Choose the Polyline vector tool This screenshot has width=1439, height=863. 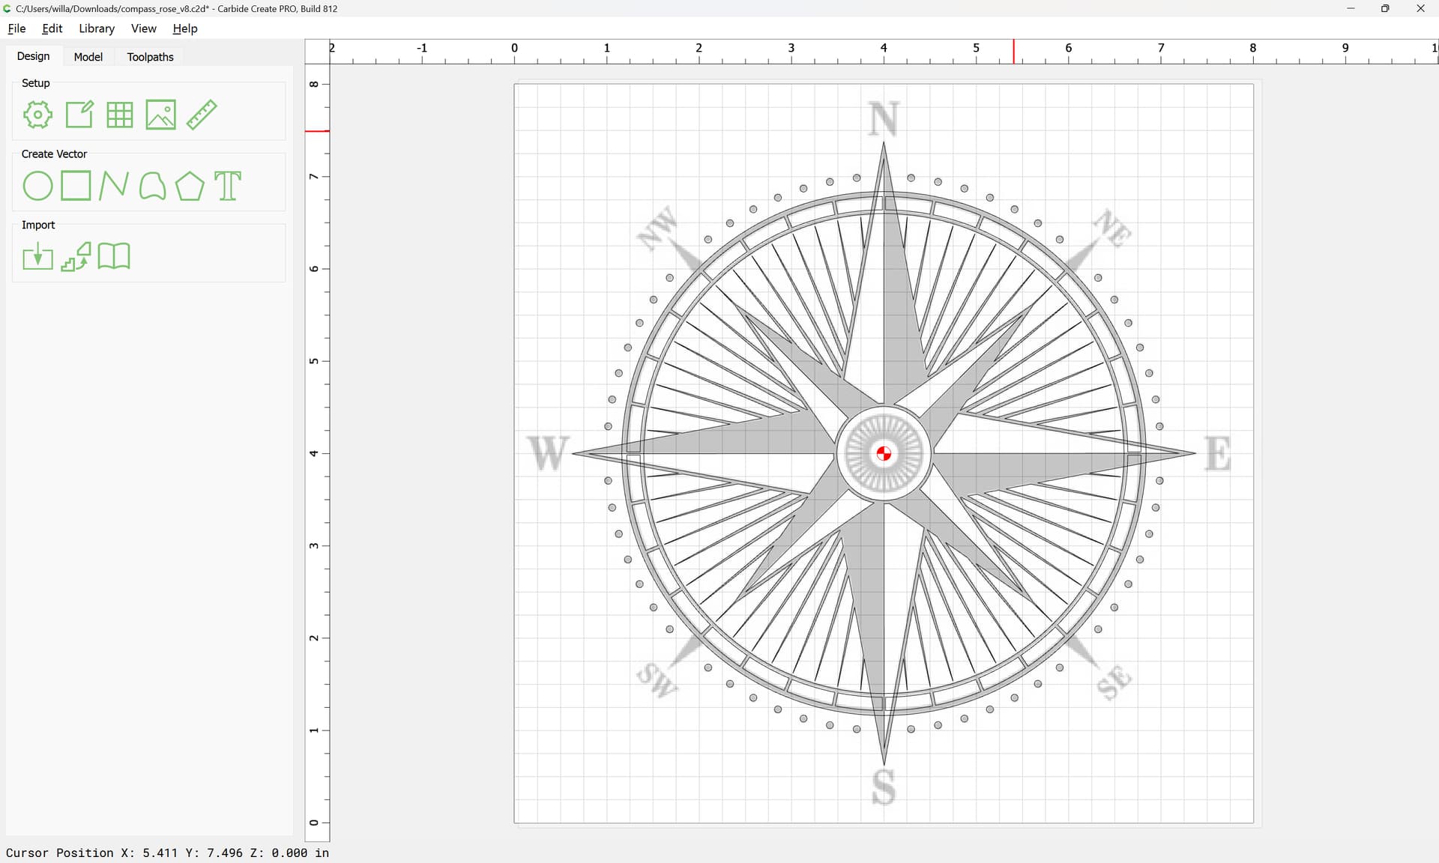pyautogui.click(x=114, y=186)
